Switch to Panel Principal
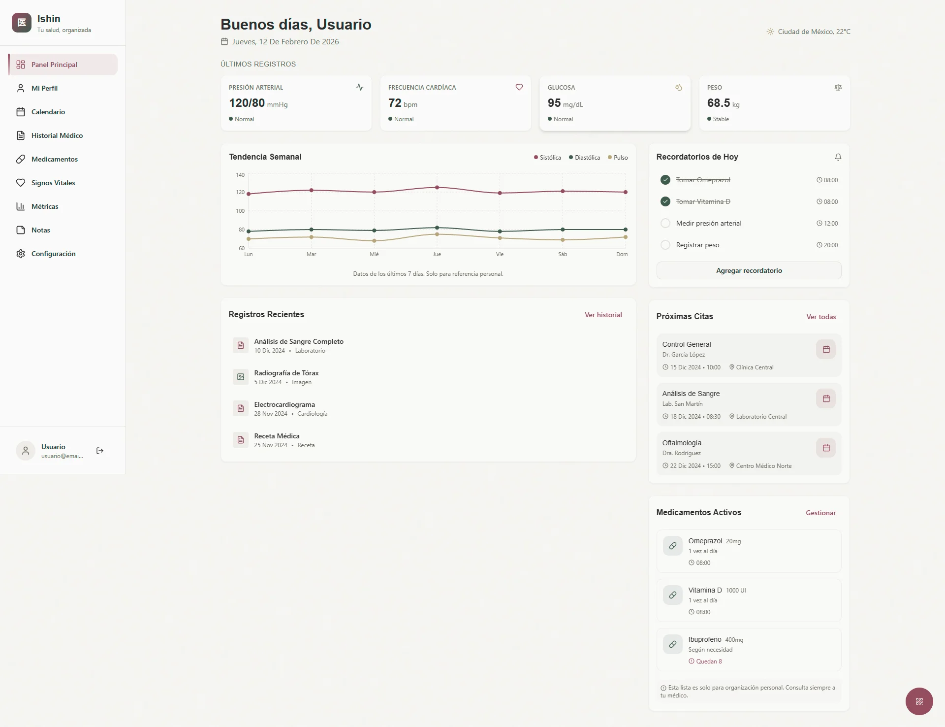 tap(54, 64)
